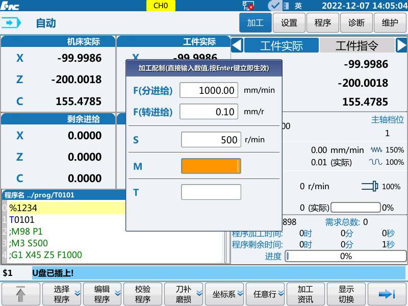Click the highlighted M input field

pyautogui.click(x=211, y=166)
